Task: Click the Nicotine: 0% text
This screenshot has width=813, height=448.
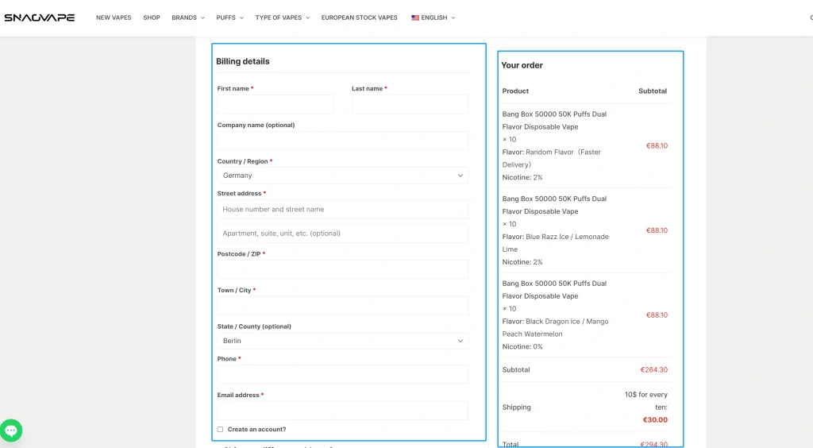Action: click(522, 347)
